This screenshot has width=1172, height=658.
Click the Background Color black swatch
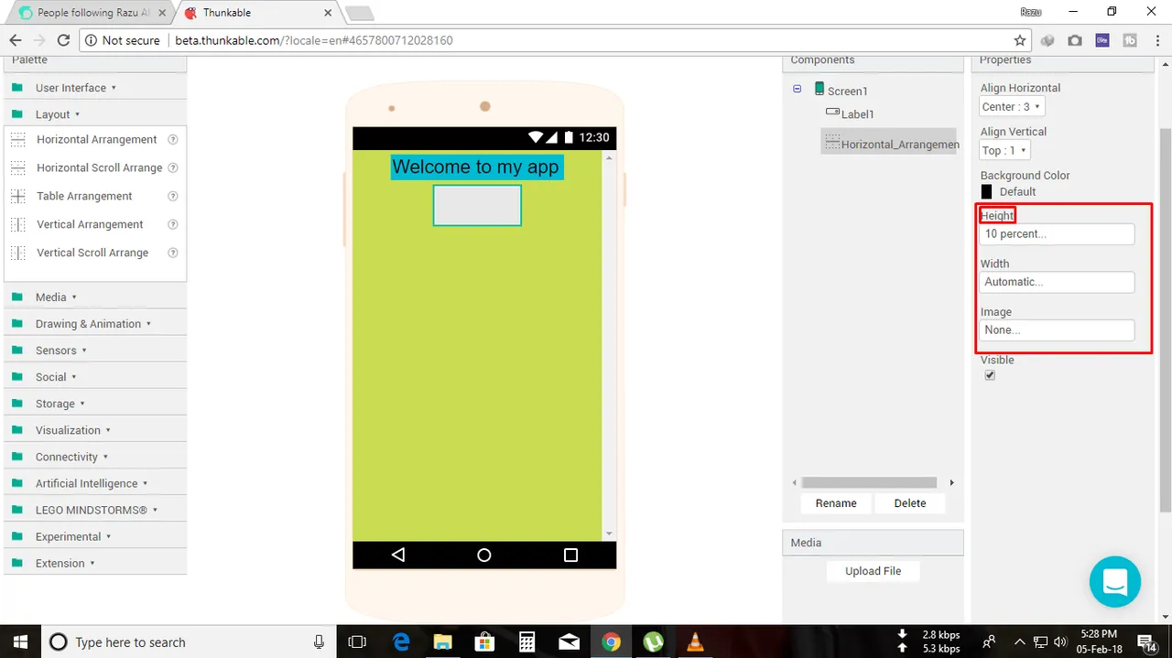pos(986,192)
